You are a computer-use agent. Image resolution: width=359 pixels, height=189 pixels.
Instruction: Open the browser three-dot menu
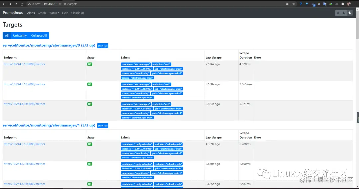355,4
